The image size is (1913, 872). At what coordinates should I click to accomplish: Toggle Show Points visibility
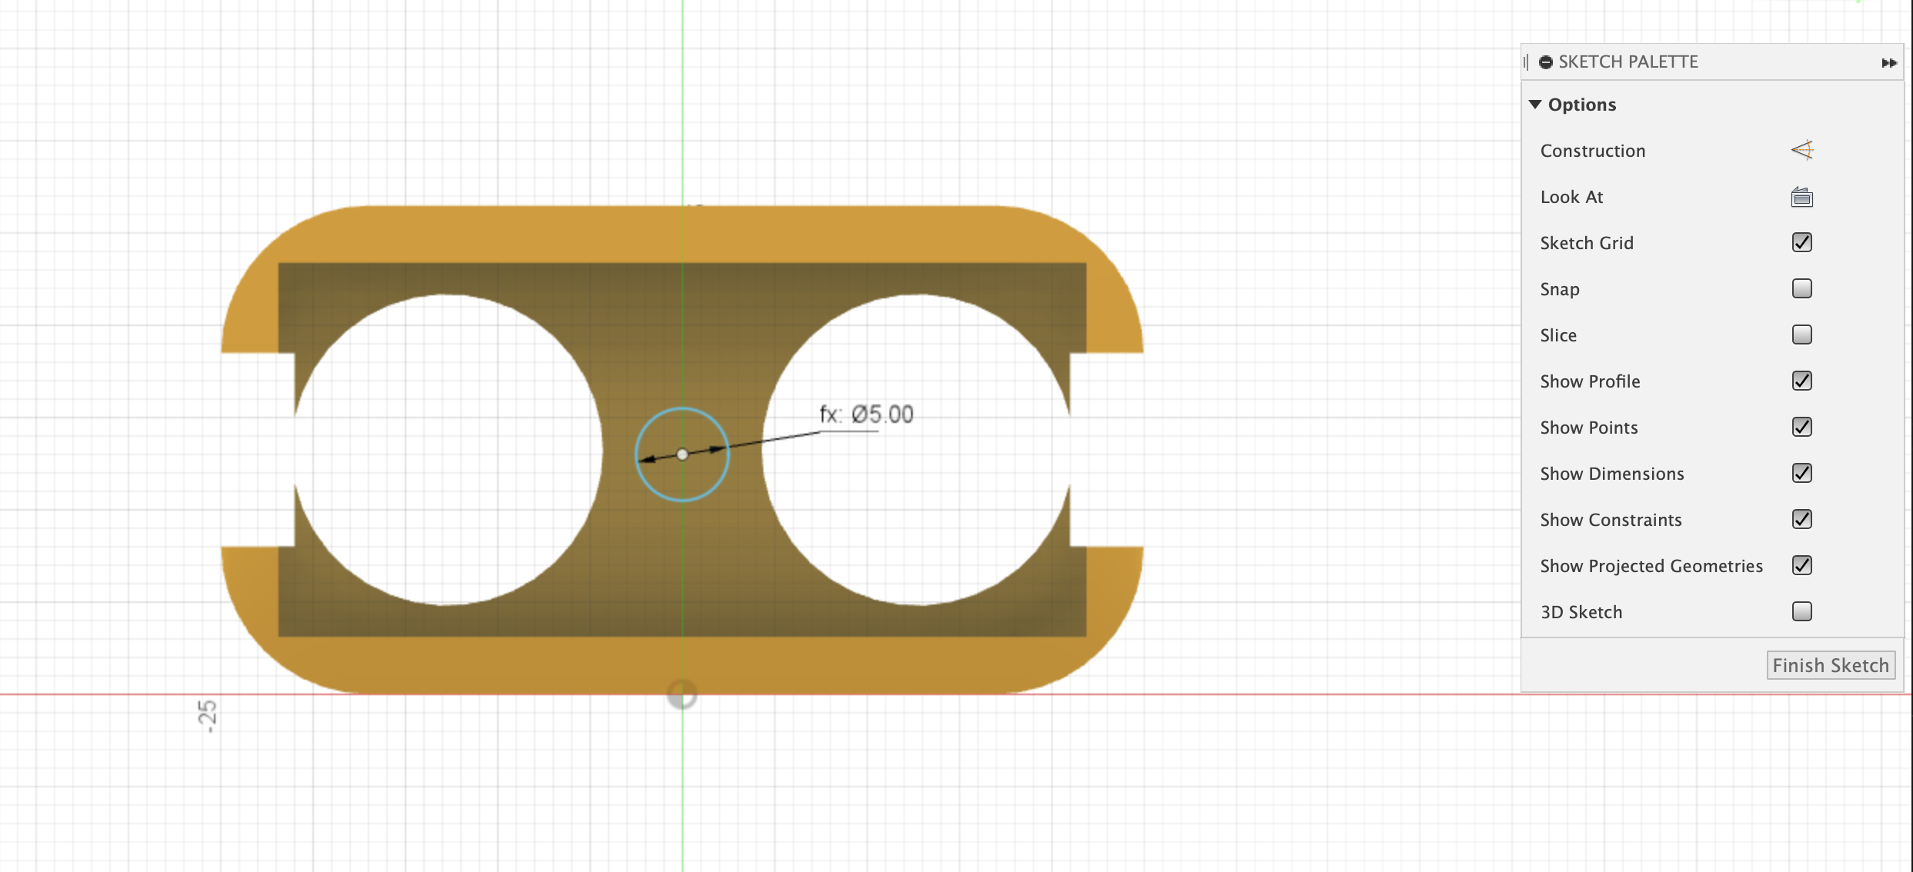point(1803,426)
